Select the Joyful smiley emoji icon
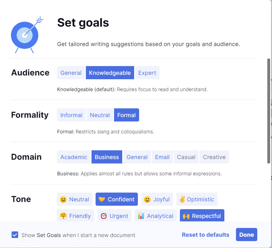This screenshot has height=248, width=272. pos(147,199)
